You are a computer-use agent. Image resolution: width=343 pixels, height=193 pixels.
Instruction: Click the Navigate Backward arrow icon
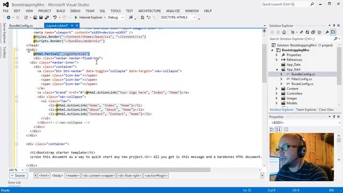9,17
